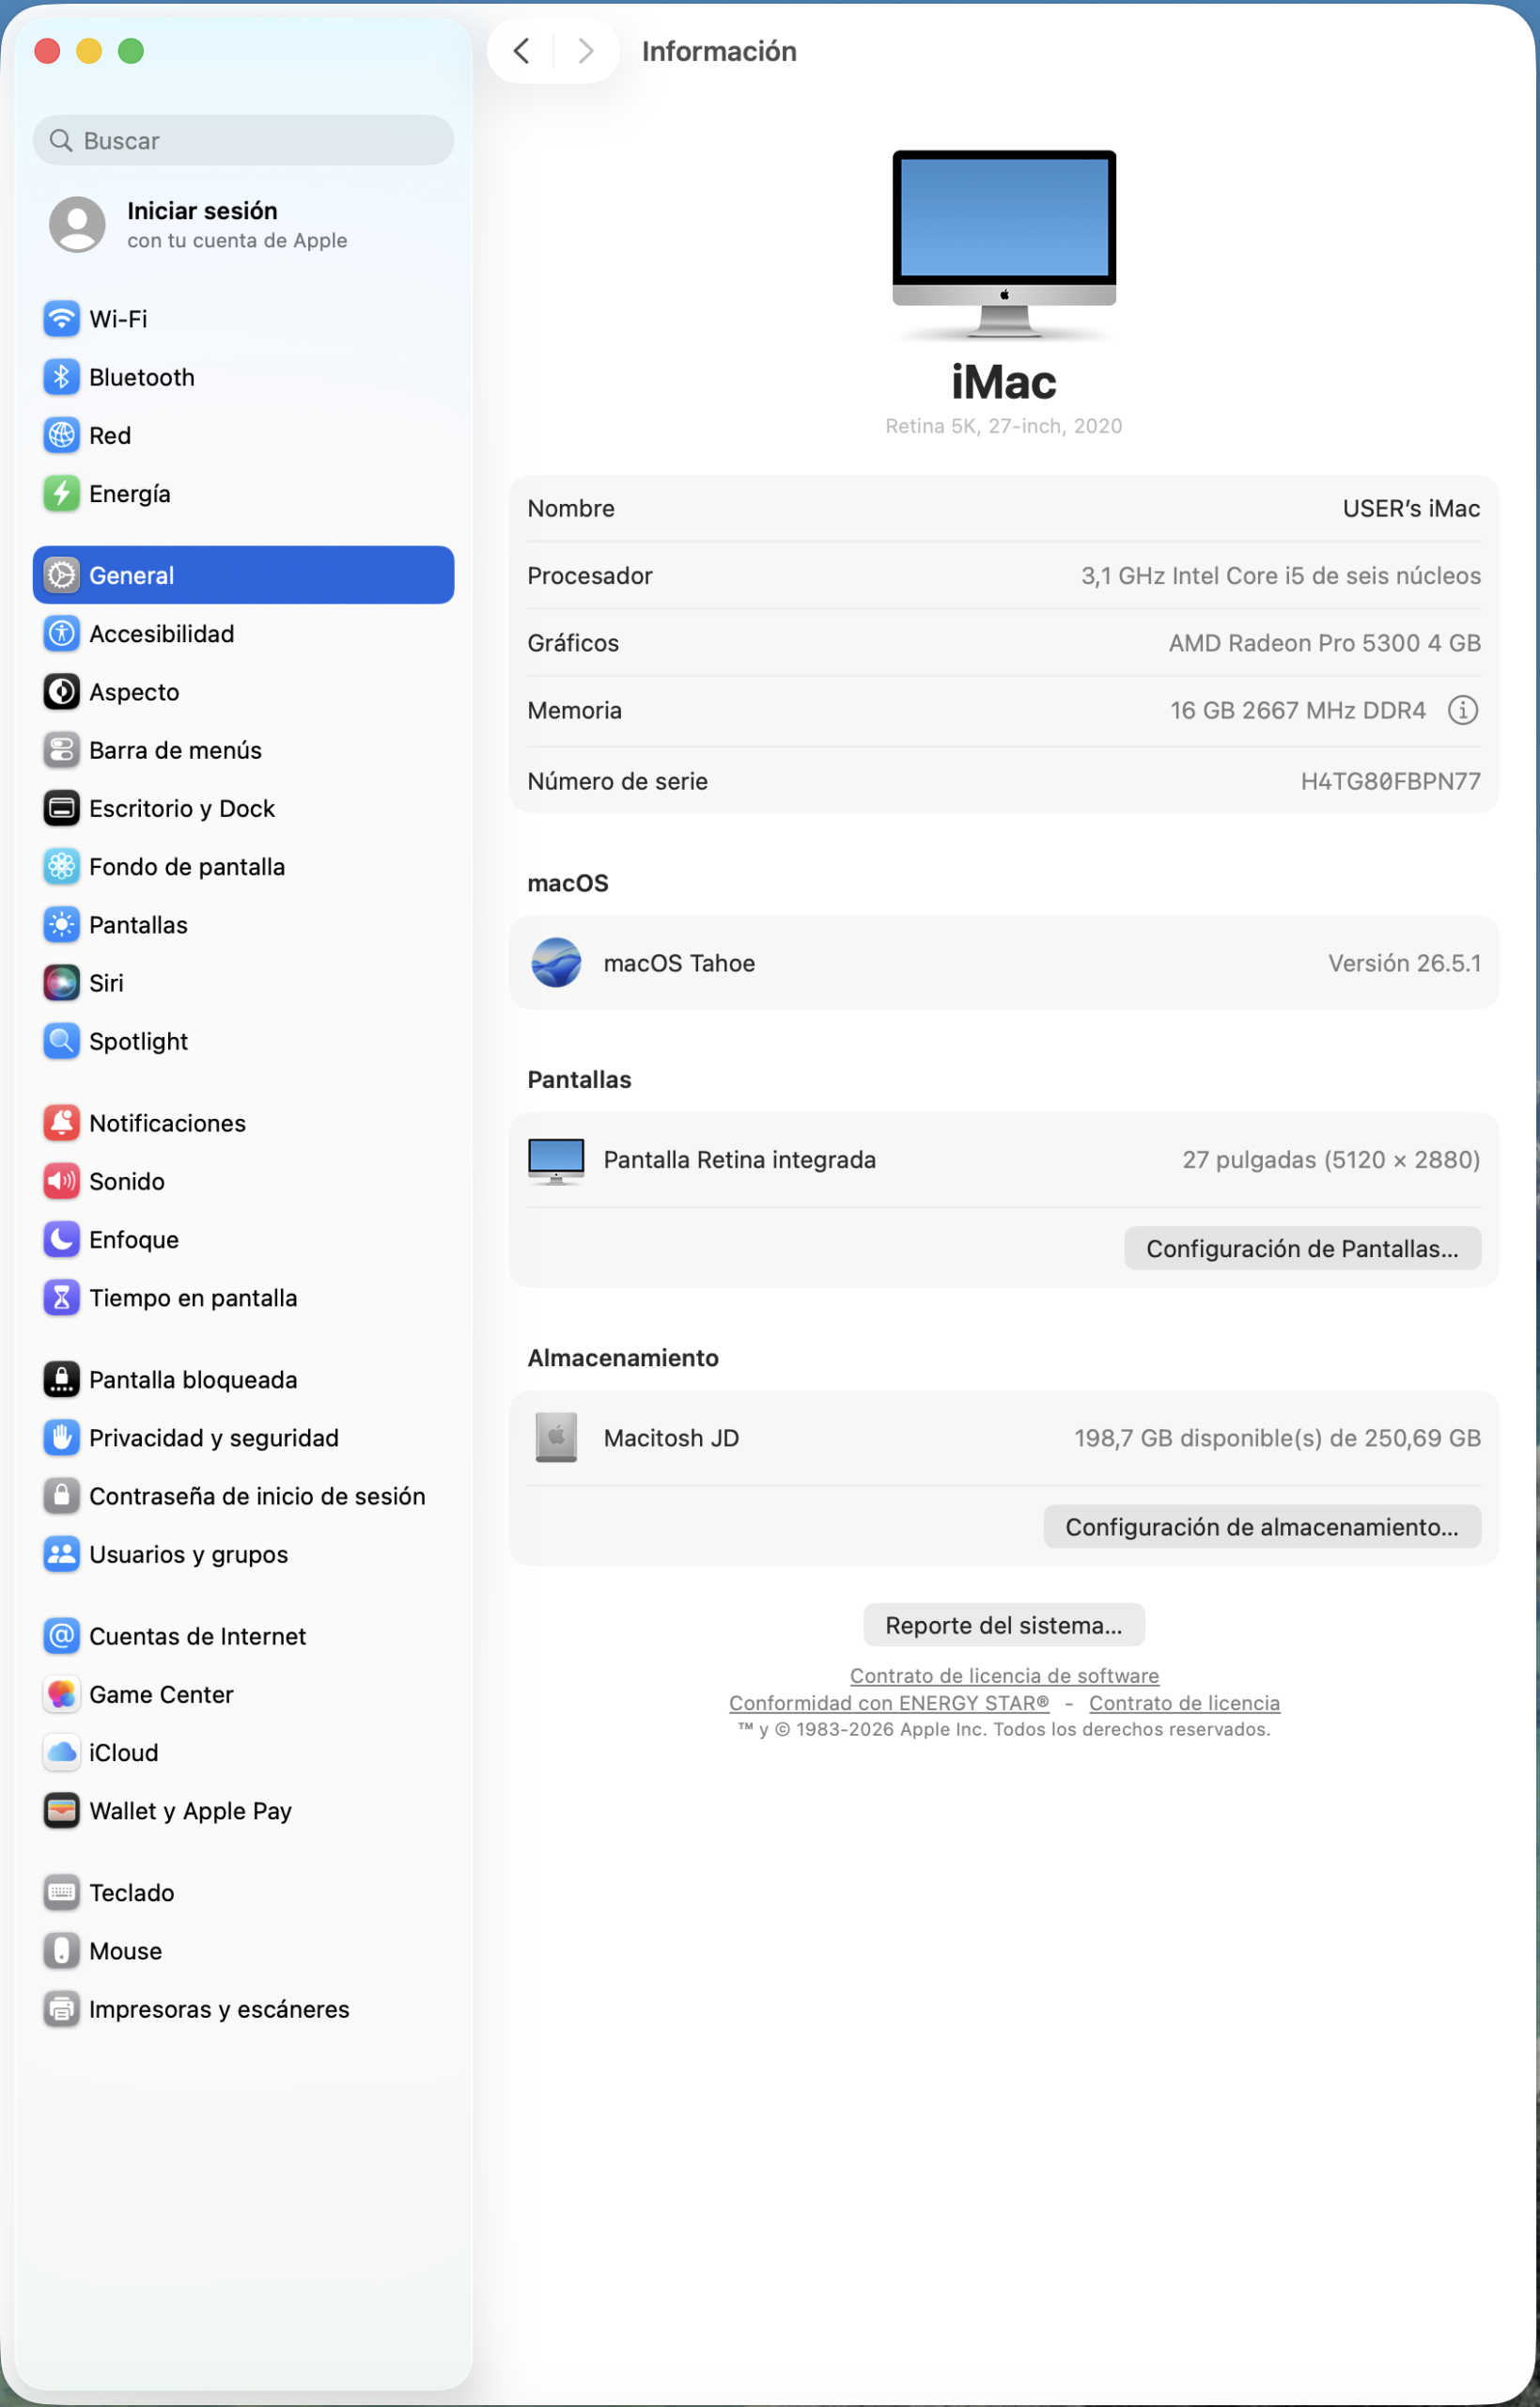Click 27 pulgadas (5120 × 2880) text

pyautogui.click(x=1331, y=1159)
